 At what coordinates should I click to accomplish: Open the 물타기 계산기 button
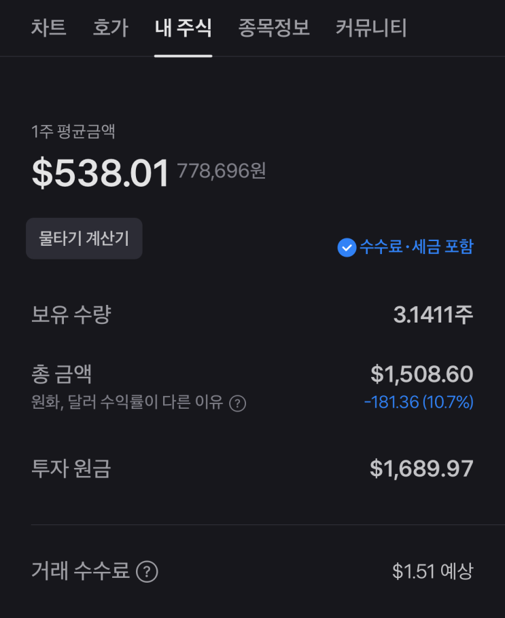tap(84, 239)
